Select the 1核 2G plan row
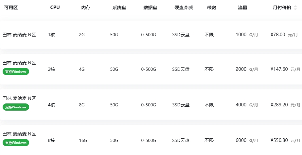 (x=151, y=35)
